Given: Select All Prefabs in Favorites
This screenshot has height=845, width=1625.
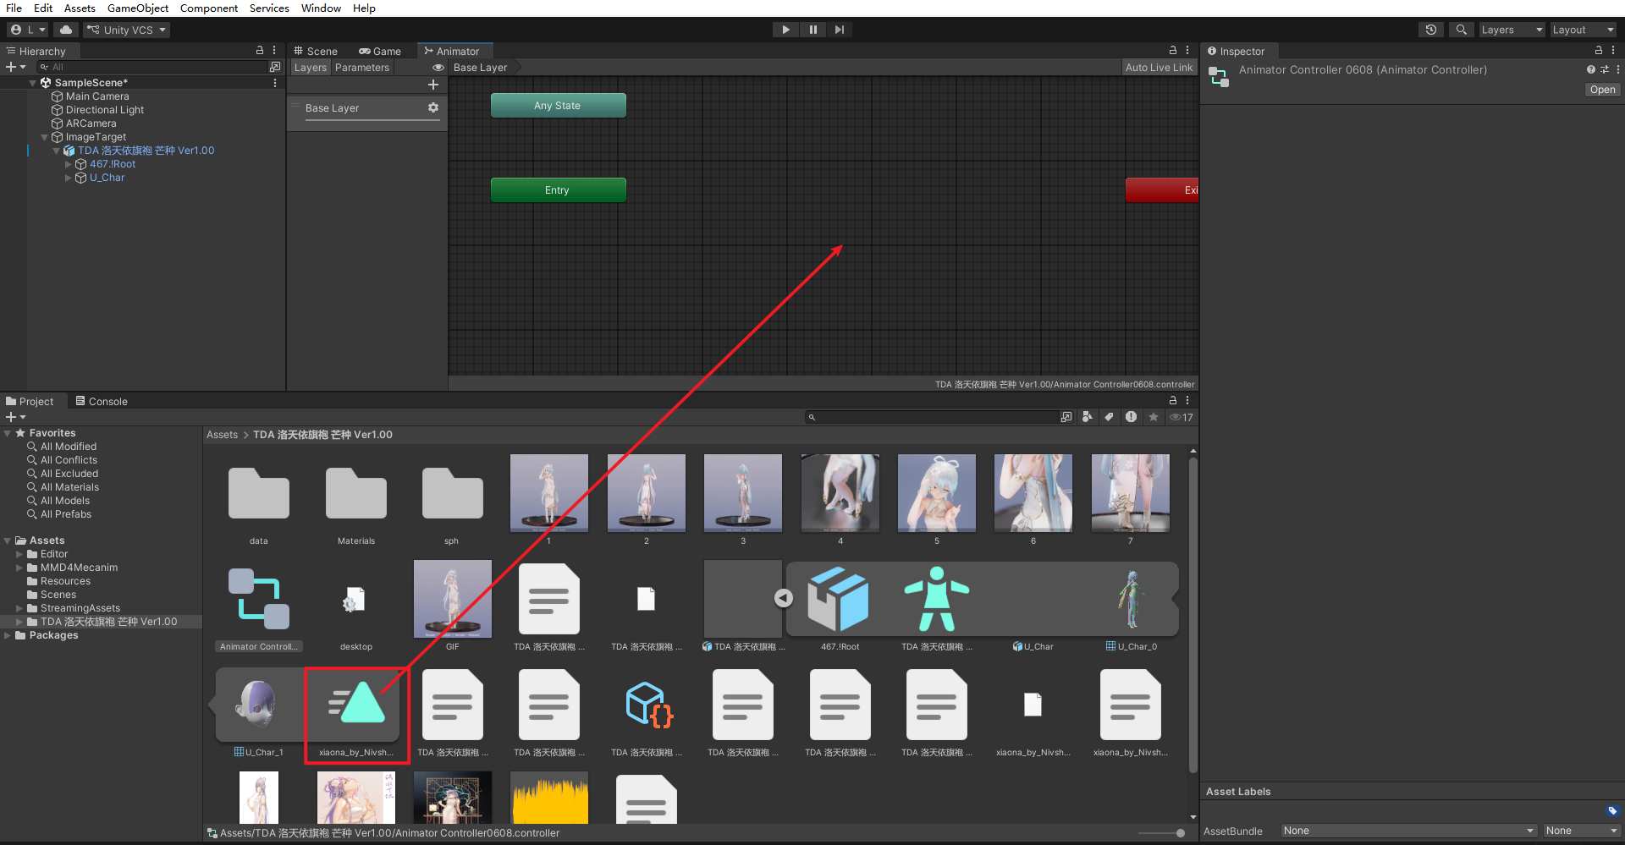Looking at the screenshot, I should click(x=66, y=514).
